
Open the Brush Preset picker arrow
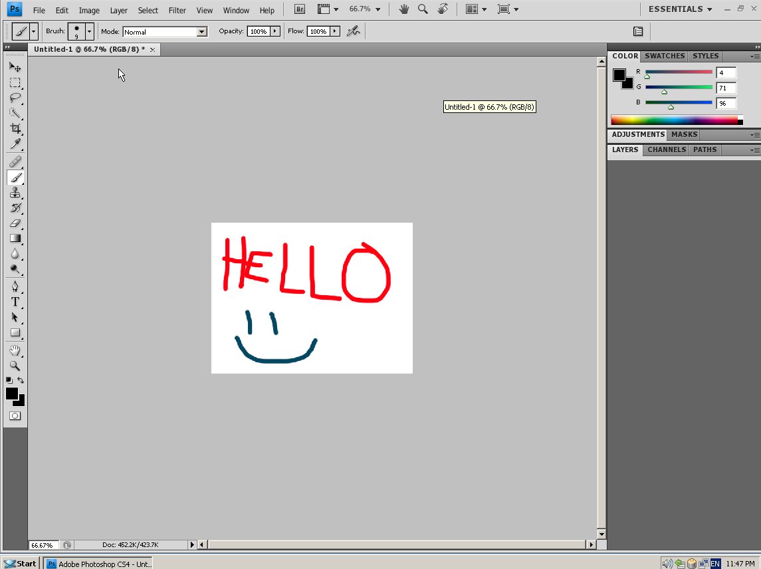[89, 31]
